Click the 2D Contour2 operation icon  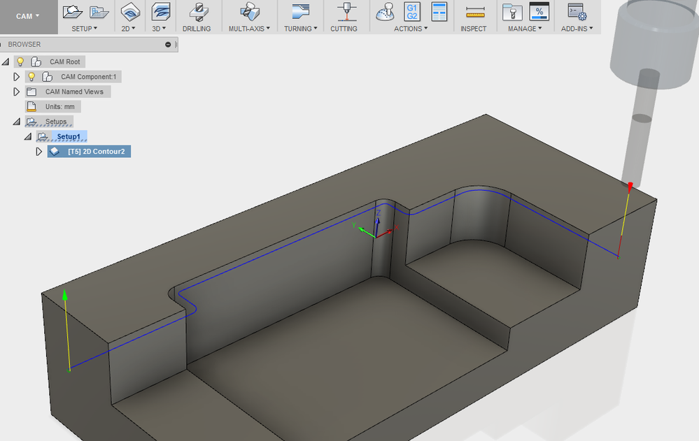55,152
